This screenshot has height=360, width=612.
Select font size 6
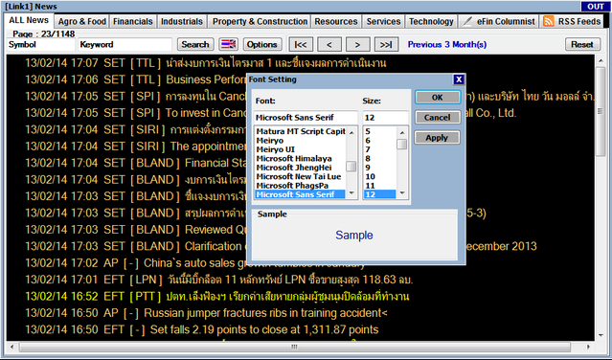380,141
